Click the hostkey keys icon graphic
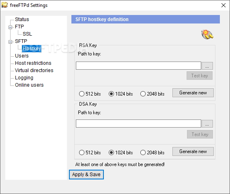Screen dimensions: 230x194 click(x=207, y=34)
